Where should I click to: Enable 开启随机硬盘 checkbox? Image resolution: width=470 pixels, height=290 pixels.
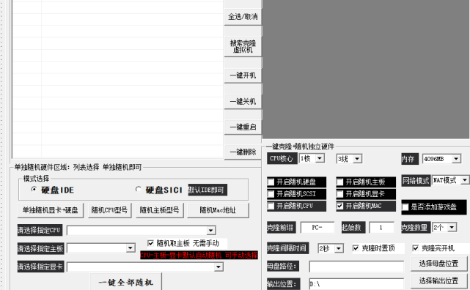tap(271, 182)
